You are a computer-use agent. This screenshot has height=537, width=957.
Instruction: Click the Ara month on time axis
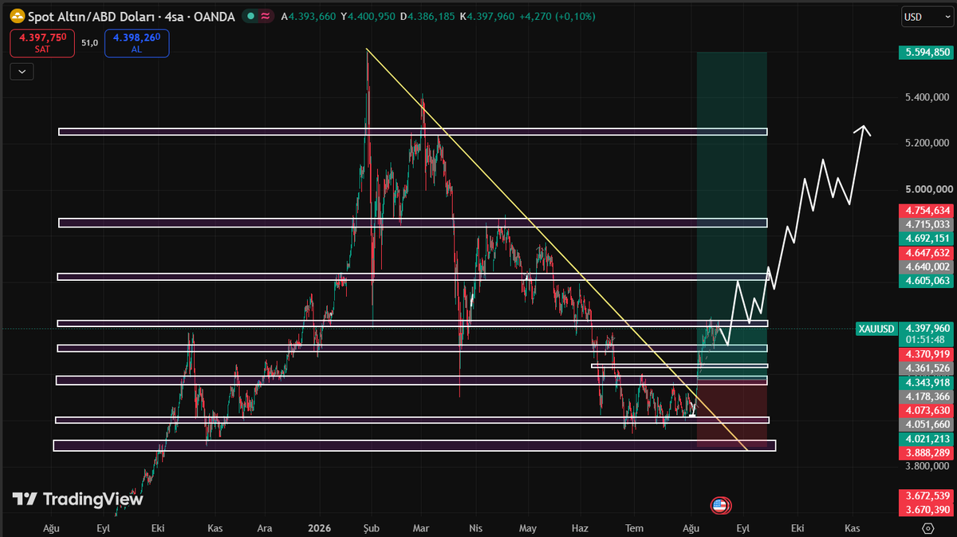265,528
